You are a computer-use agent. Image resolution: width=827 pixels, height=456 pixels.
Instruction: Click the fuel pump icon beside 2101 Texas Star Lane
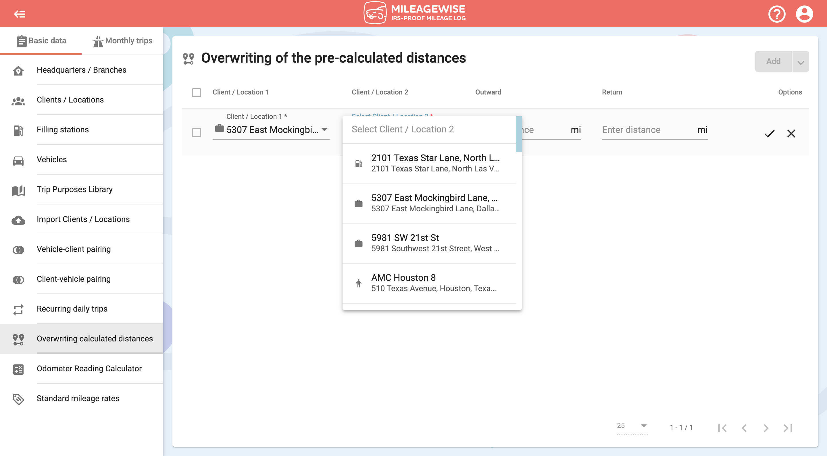tap(359, 164)
